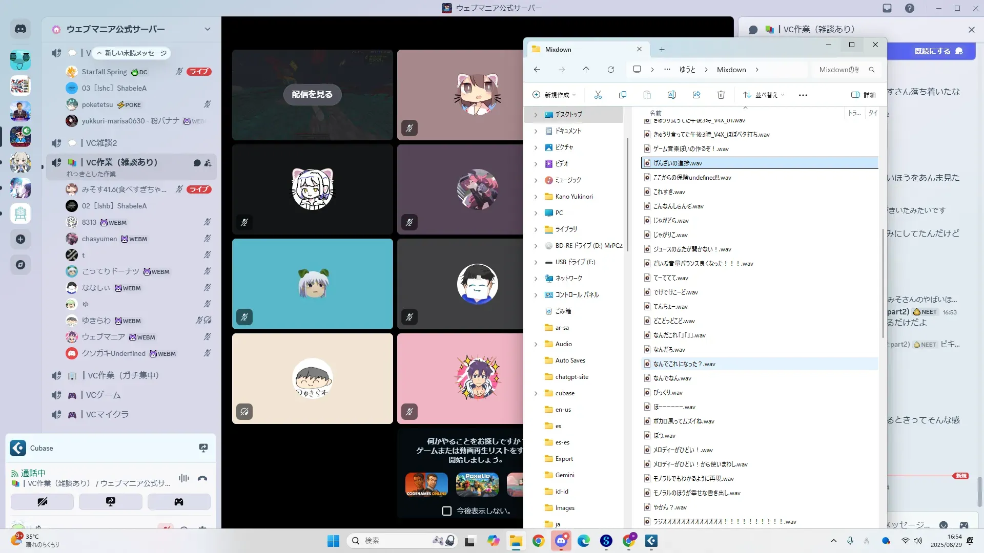Open Discord direct messages home icon

pyautogui.click(x=20, y=29)
